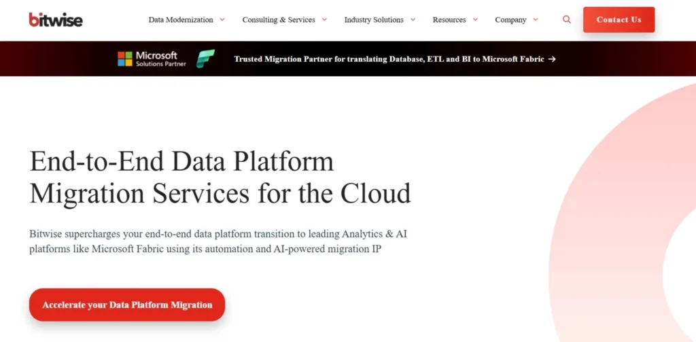Click the green Microsoft Fabric icon
This screenshot has width=696, height=342.
[206, 59]
